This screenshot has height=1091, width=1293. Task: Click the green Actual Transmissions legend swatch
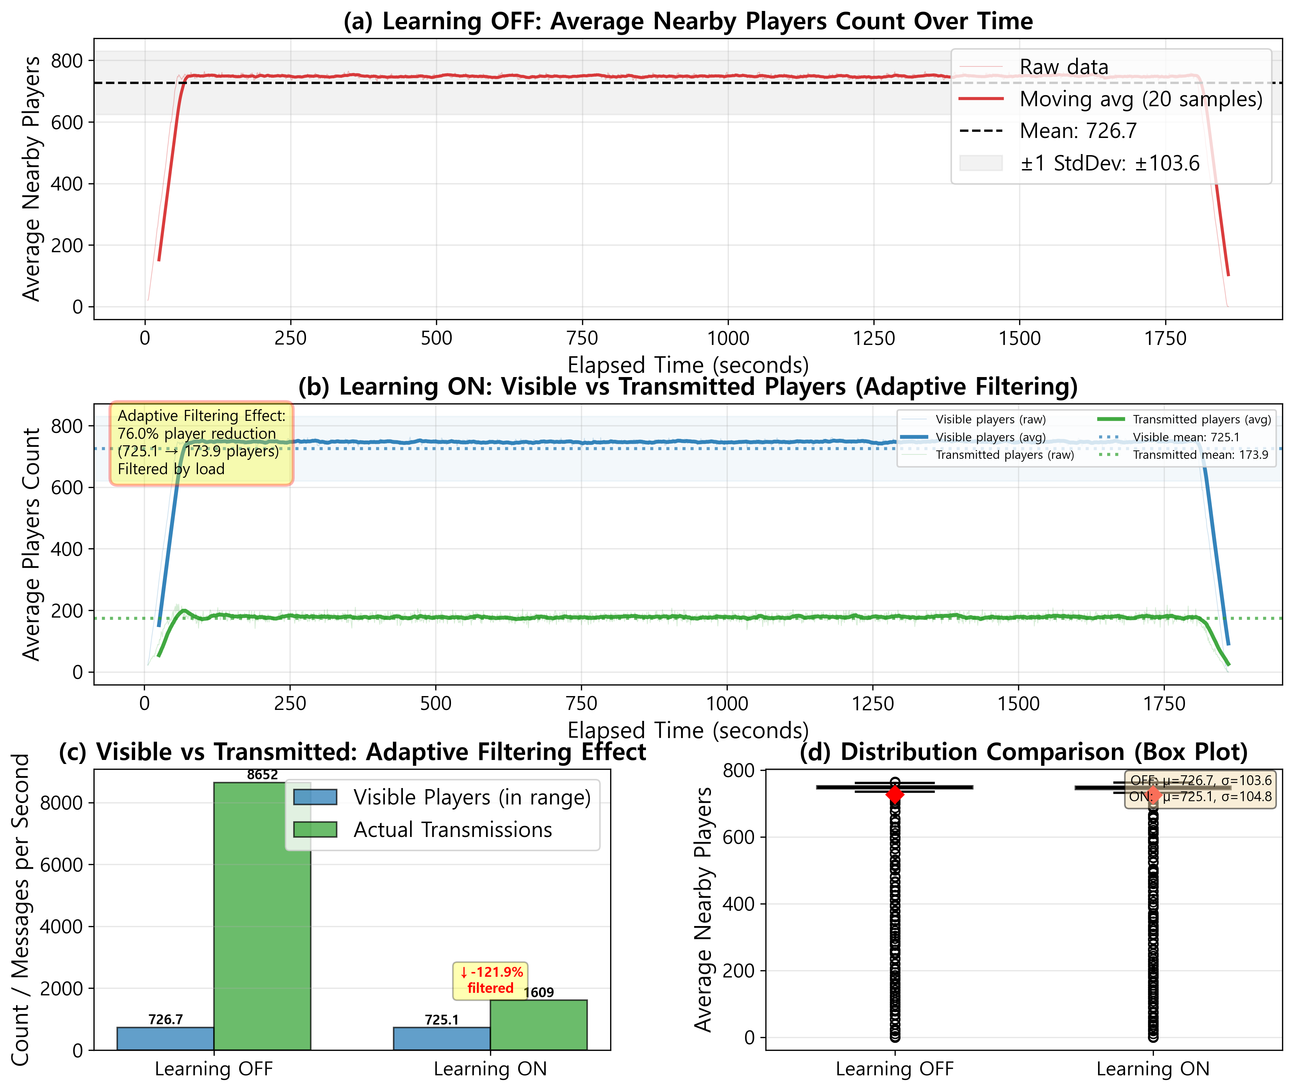(315, 829)
